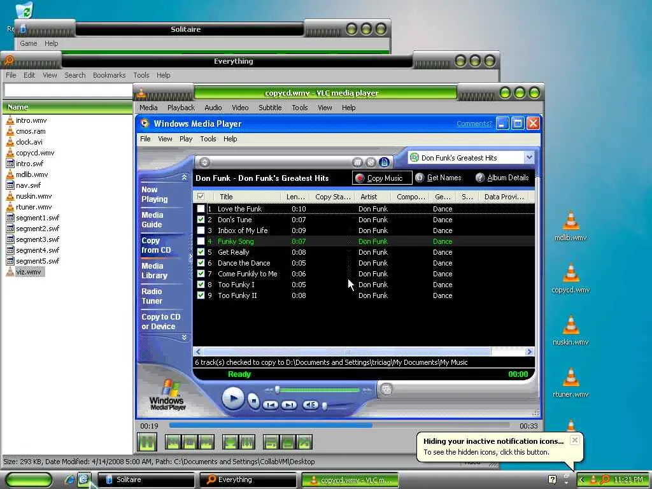652x489 pixels.
Task: Click the Get Names button
Action: point(439,178)
